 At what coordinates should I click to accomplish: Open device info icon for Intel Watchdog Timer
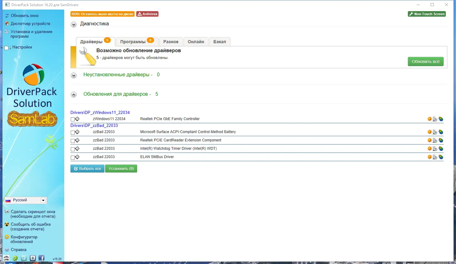(435, 149)
